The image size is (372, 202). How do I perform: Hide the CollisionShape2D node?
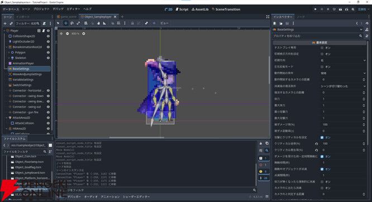[48, 36]
